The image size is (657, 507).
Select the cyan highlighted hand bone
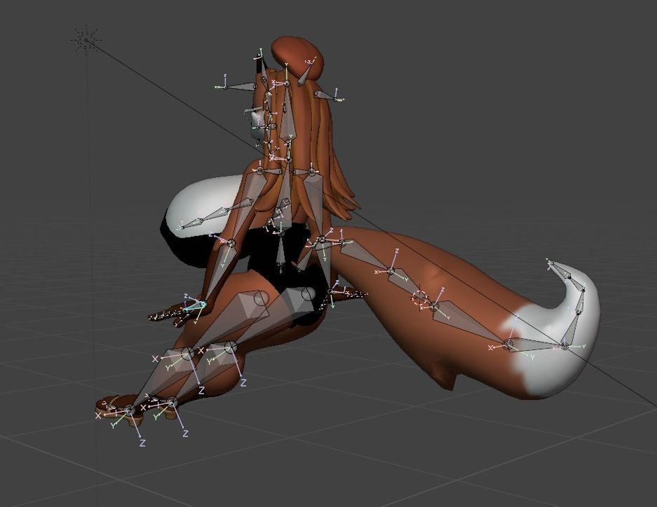(194, 306)
